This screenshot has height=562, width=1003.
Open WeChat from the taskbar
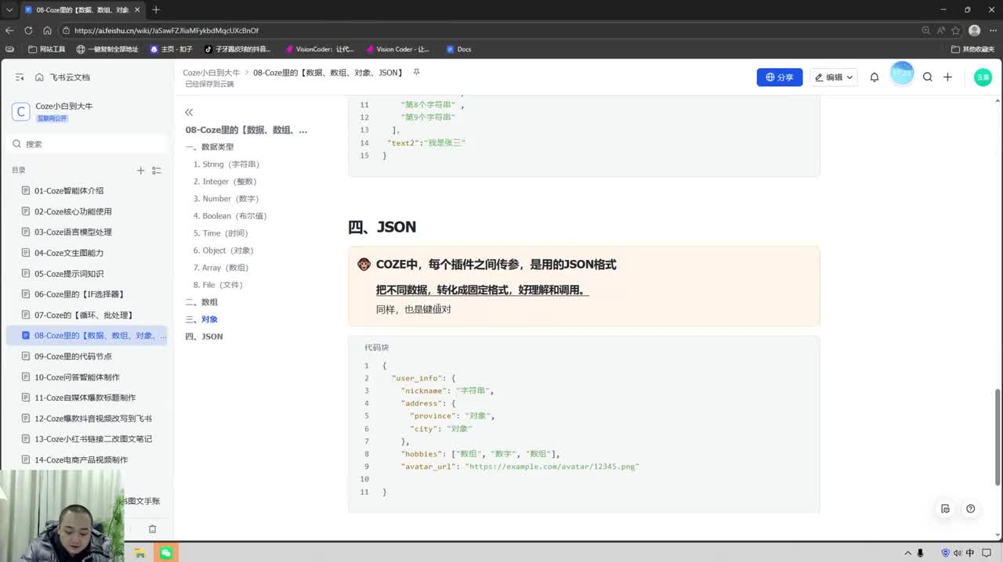point(166,553)
